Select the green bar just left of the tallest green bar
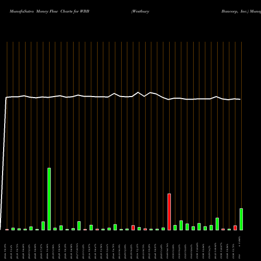This screenshot has height=261, width=261. 43,226
